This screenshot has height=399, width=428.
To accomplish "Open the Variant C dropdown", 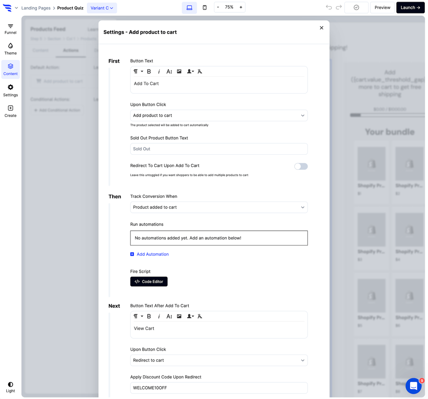I will click(x=102, y=8).
